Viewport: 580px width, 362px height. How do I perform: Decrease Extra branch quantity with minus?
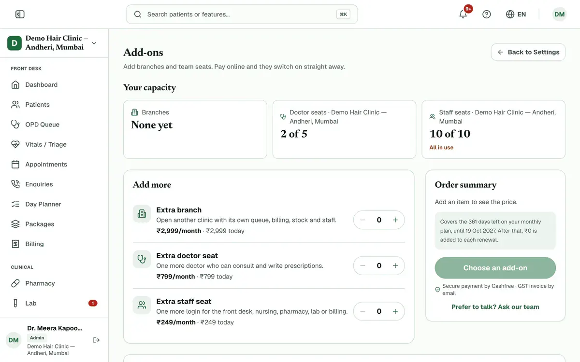(x=362, y=220)
